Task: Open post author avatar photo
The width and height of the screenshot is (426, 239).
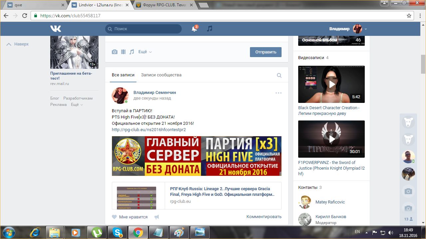Action: point(120,96)
